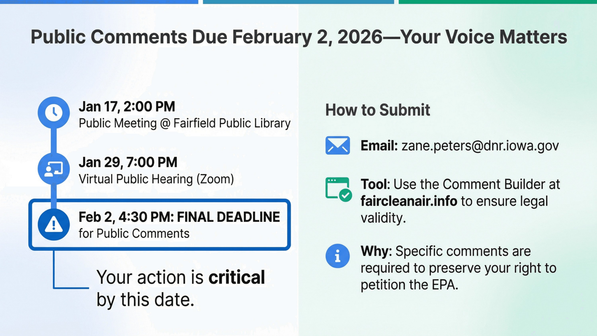Click the blue bar at top left
This screenshot has width=597, height=336.
tap(99, 2)
